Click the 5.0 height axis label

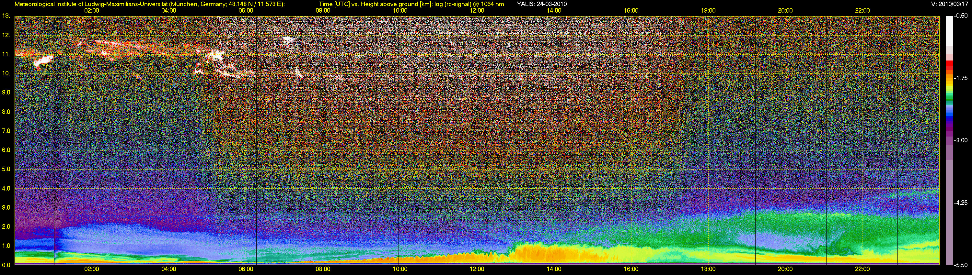tap(6, 169)
